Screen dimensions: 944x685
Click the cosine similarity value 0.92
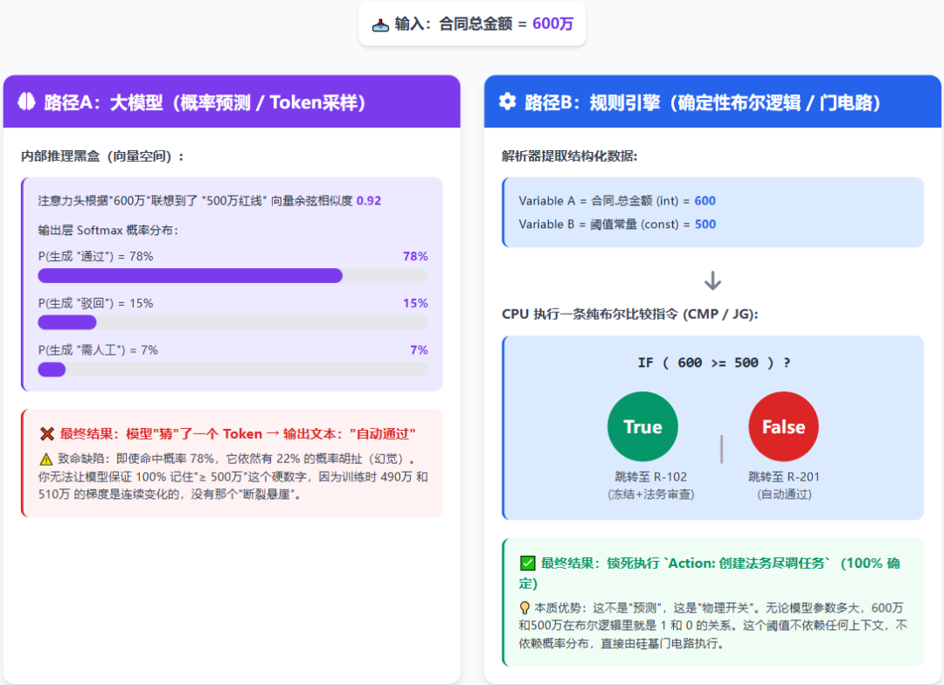click(369, 201)
